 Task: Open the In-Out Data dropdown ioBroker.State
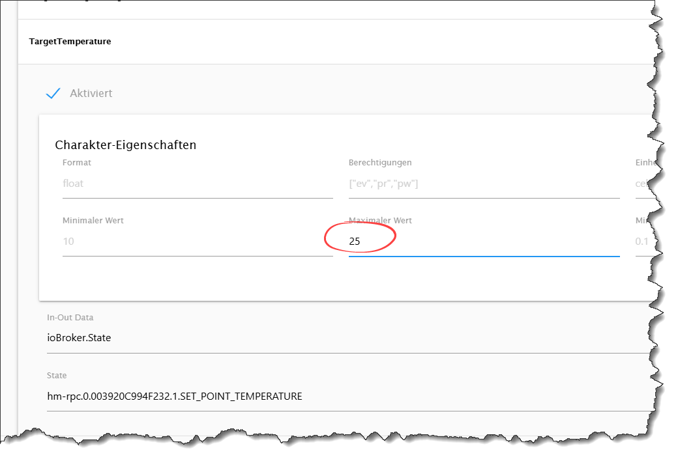(x=346, y=338)
